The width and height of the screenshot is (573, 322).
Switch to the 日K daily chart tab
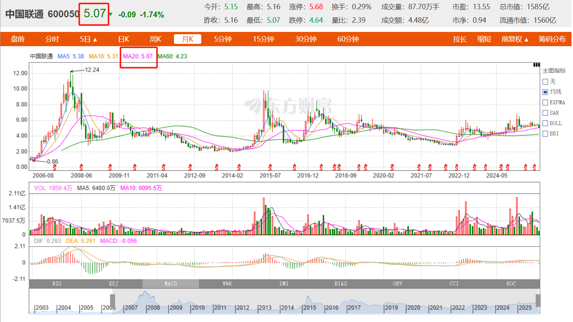point(124,39)
